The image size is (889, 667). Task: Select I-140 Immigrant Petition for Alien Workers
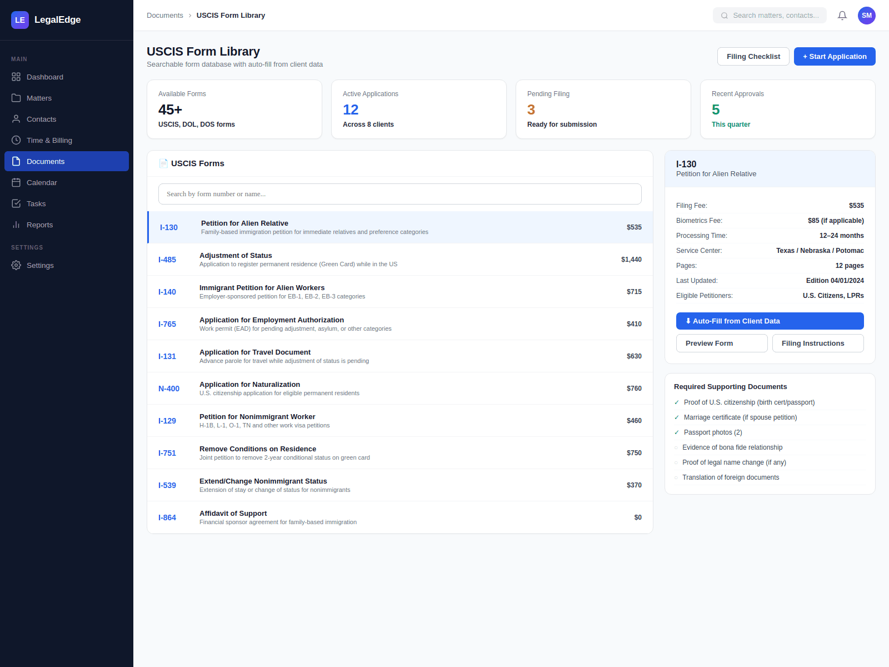point(400,292)
